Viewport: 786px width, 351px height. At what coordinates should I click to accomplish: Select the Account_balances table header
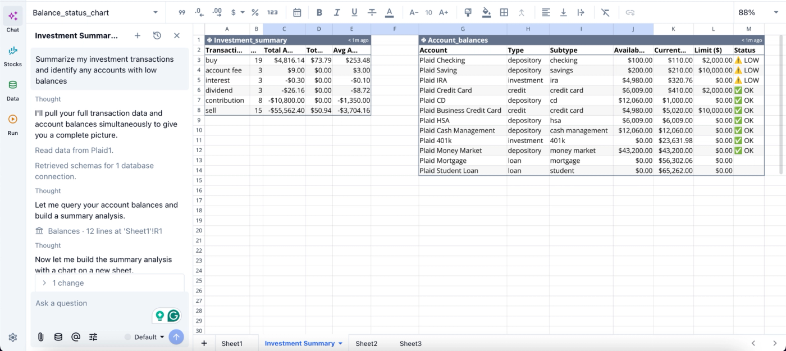(x=591, y=40)
